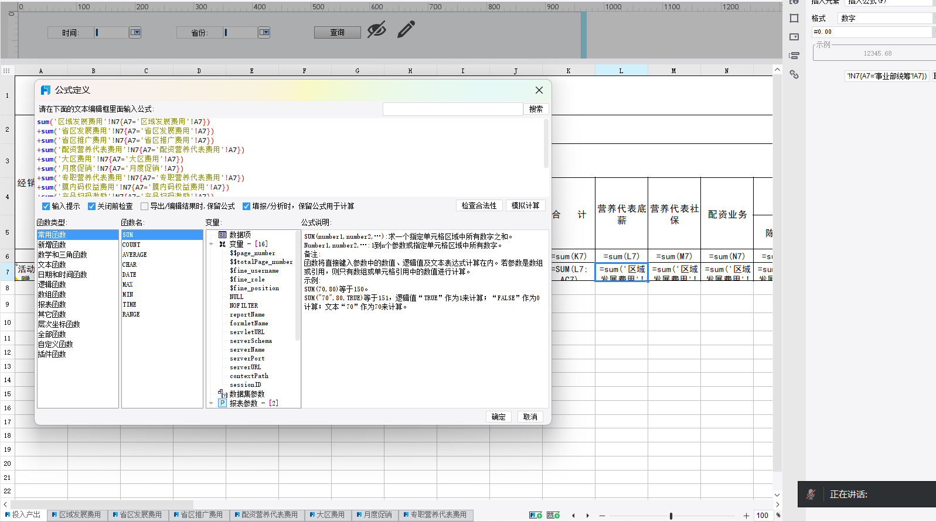Click the formula search input field
This screenshot has width=936, height=522.
452,109
